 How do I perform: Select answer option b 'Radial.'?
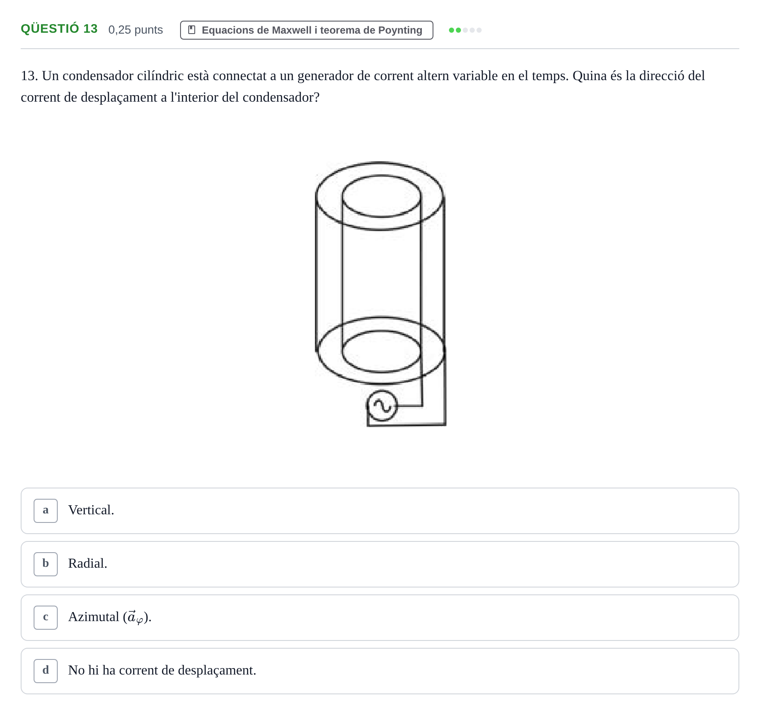(380, 564)
